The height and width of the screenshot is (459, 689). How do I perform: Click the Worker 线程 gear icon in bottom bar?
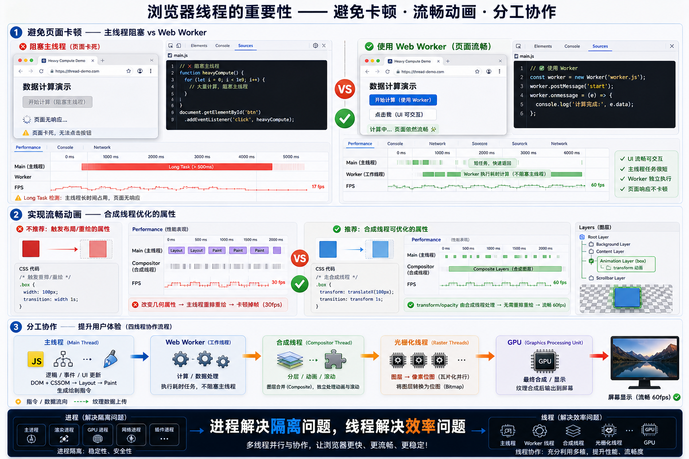(540, 431)
